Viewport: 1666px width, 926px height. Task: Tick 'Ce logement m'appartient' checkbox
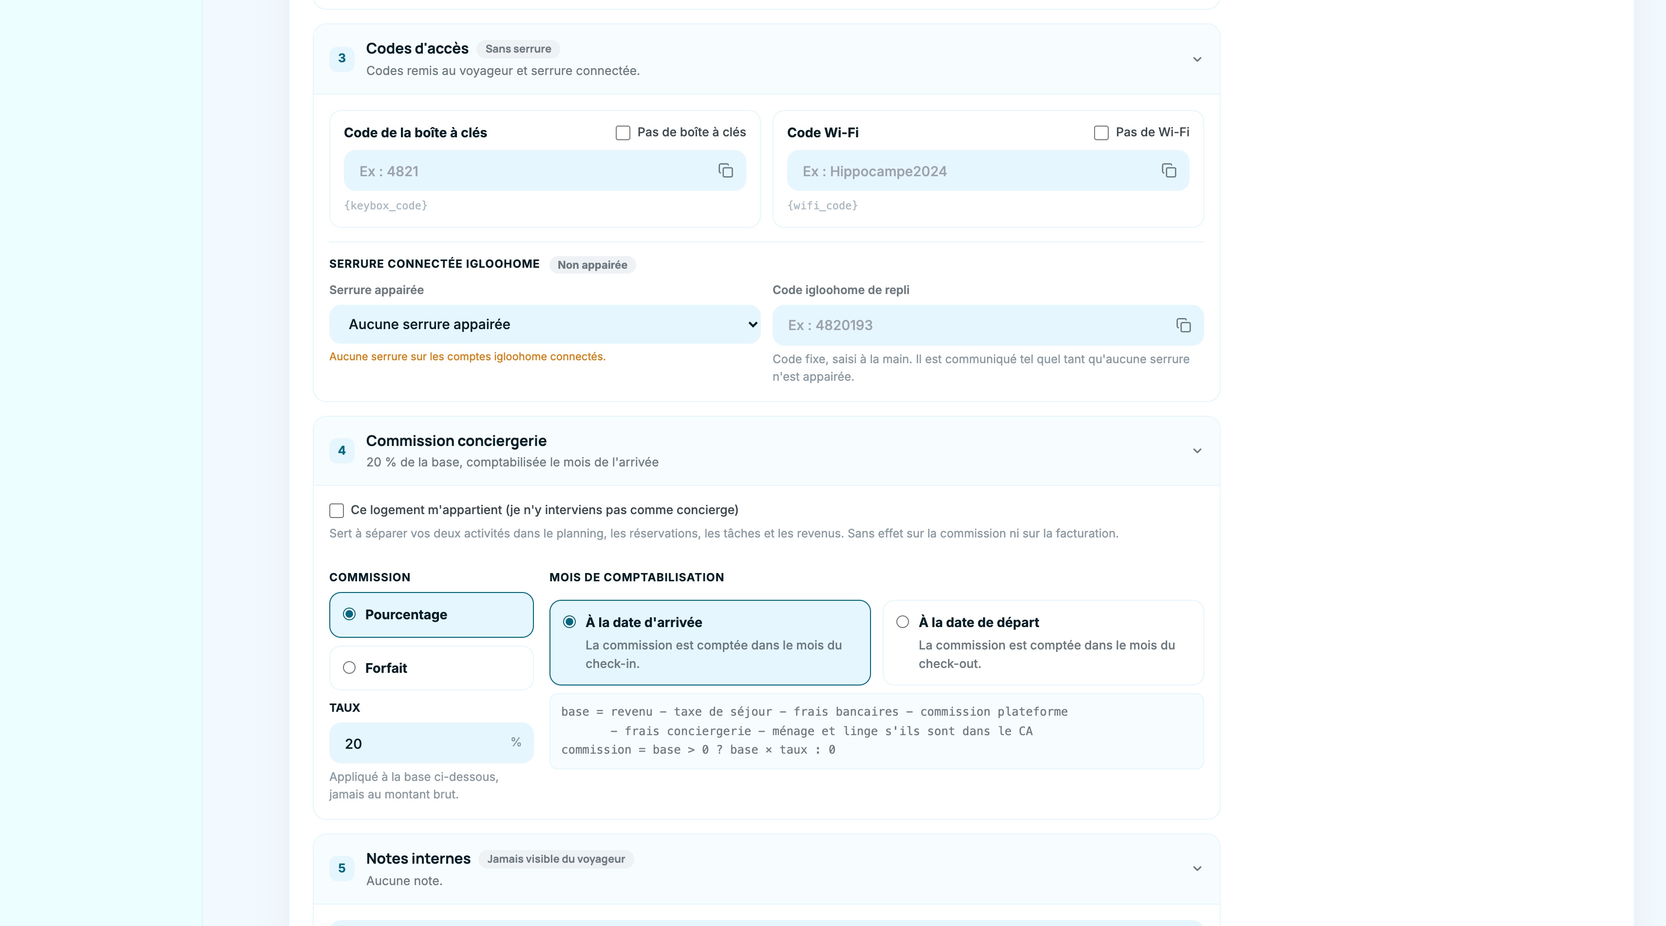point(336,511)
